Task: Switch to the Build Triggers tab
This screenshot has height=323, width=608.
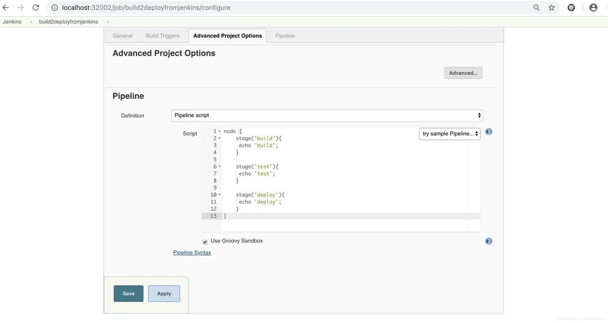Action: tap(163, 36)
